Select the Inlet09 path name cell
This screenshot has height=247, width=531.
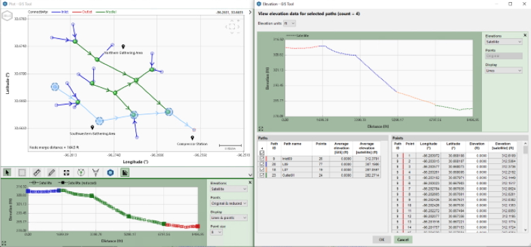296,159
